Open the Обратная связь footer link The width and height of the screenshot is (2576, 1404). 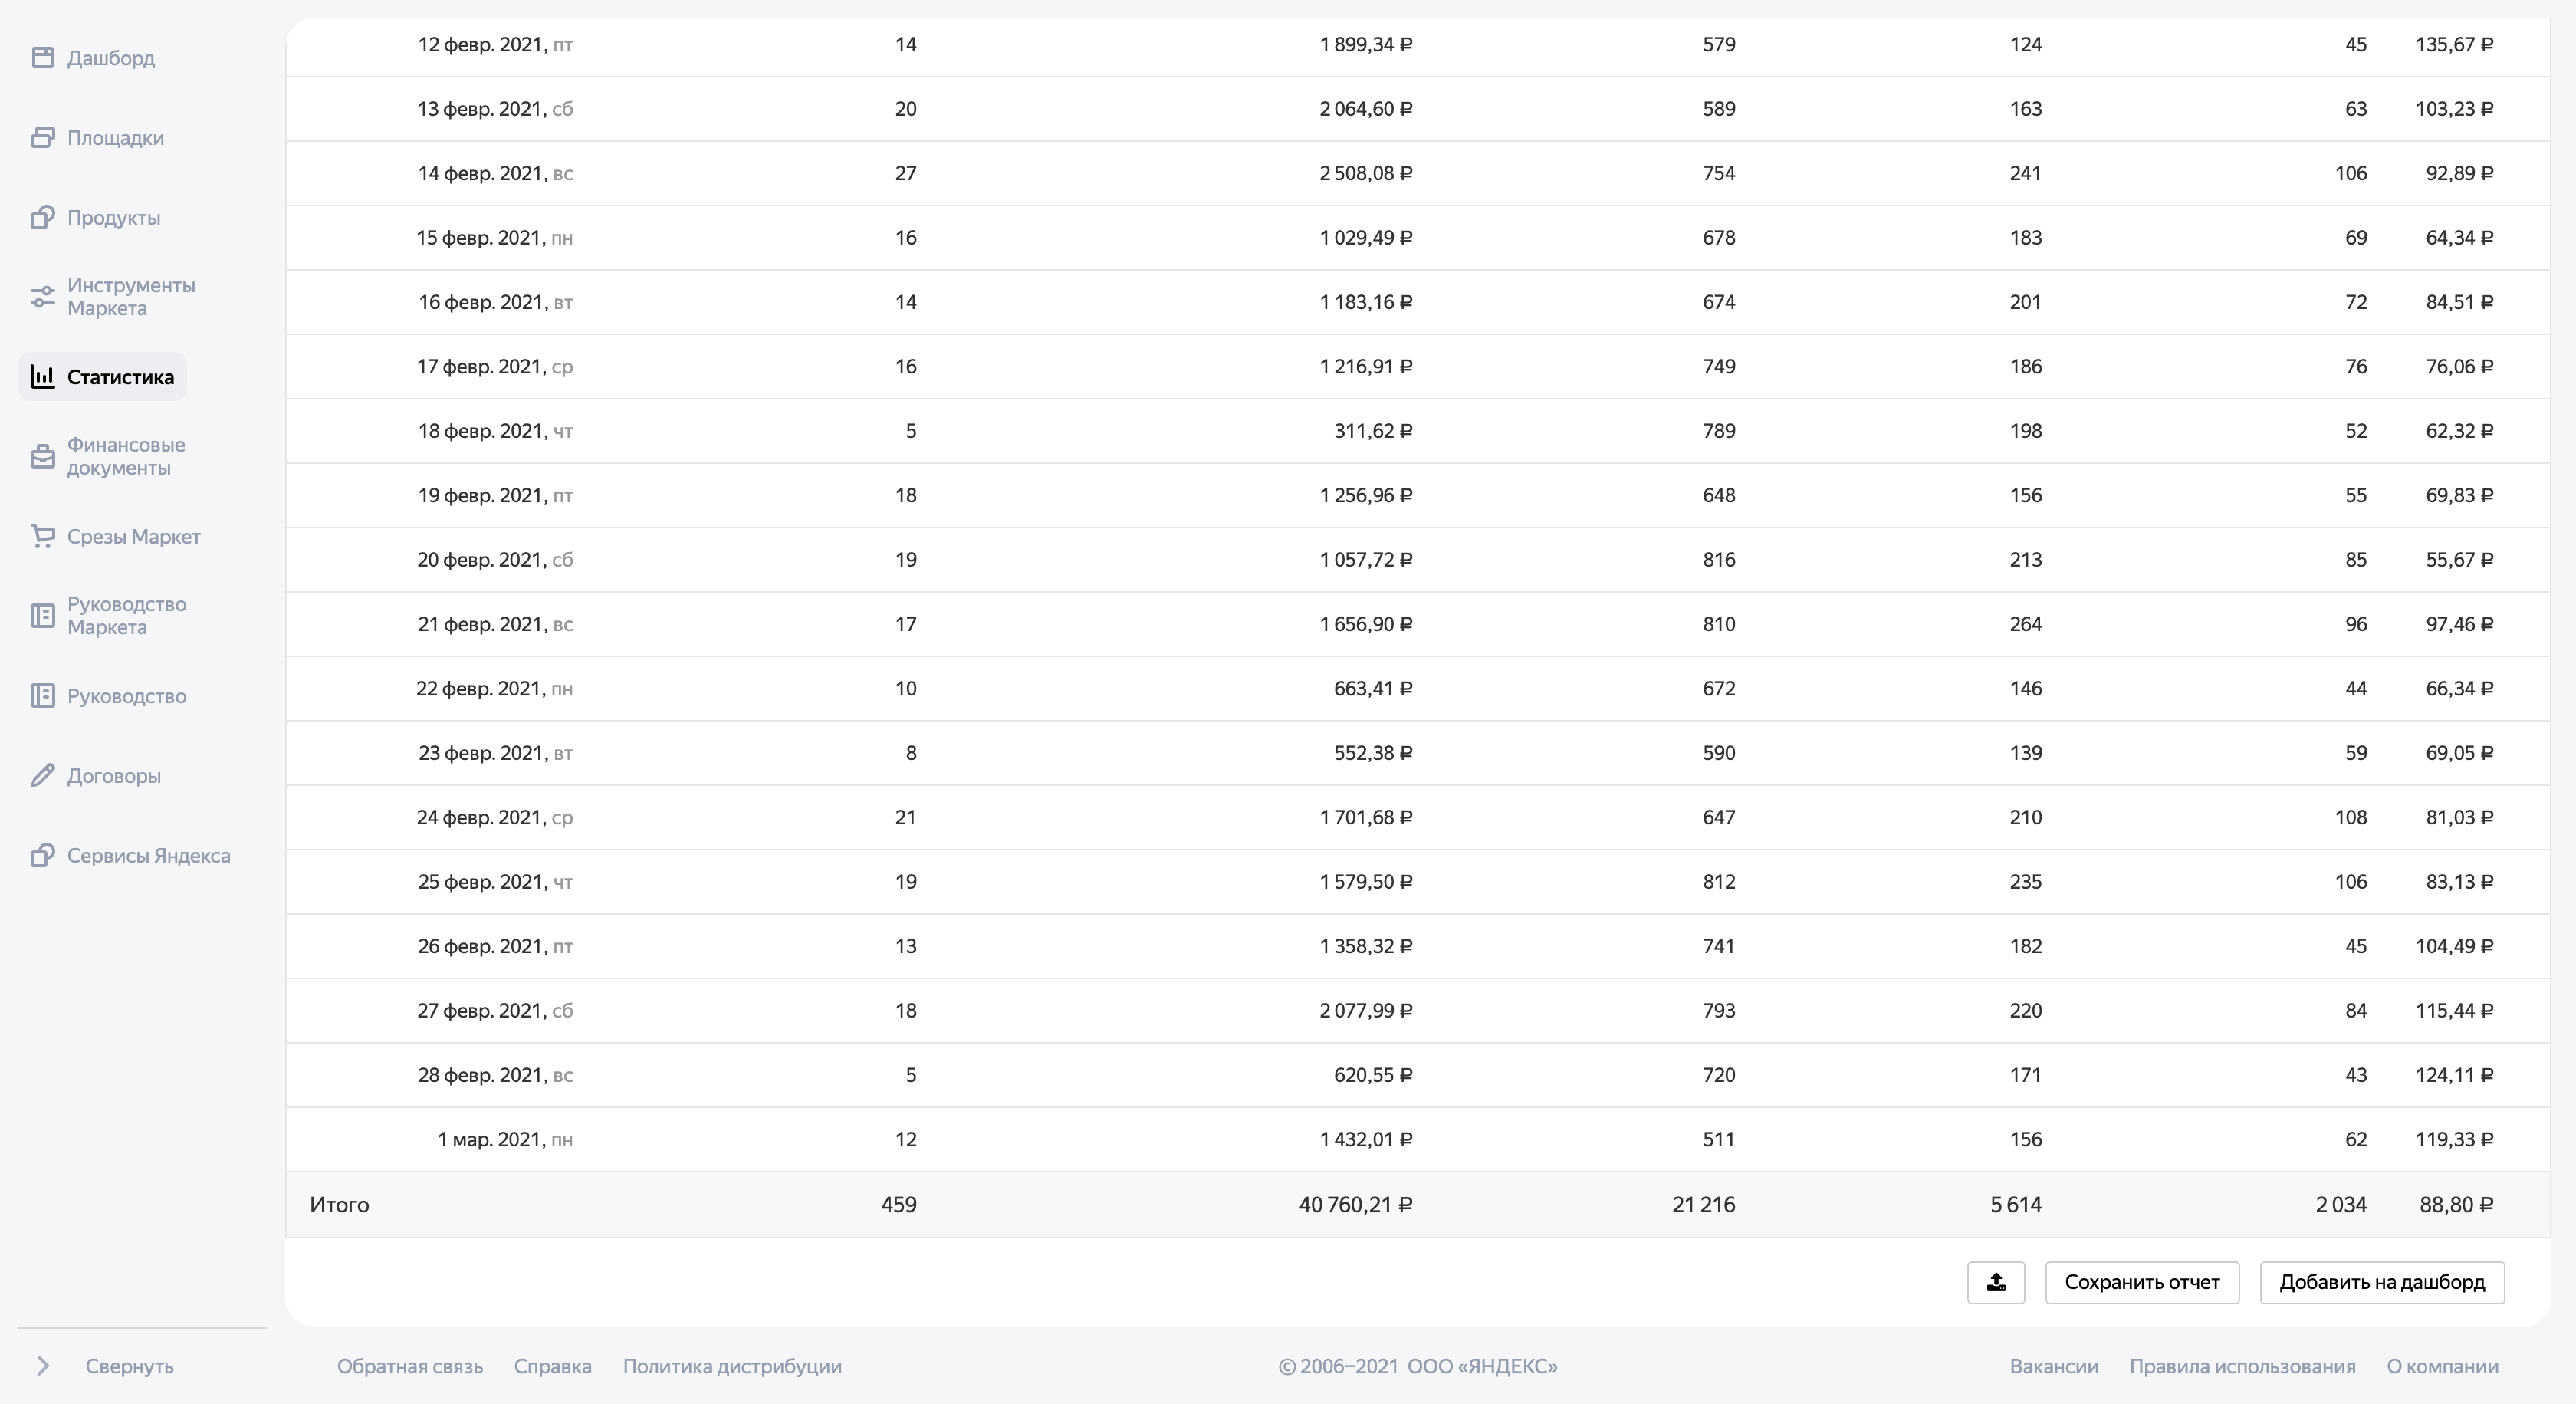point(410,1366)
